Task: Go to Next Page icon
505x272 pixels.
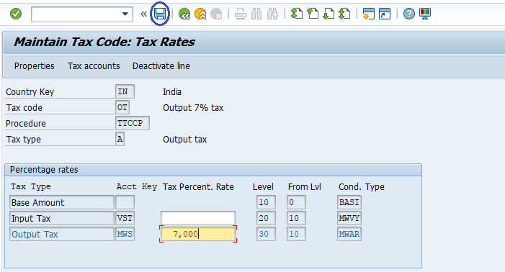Action: (329, 14)
